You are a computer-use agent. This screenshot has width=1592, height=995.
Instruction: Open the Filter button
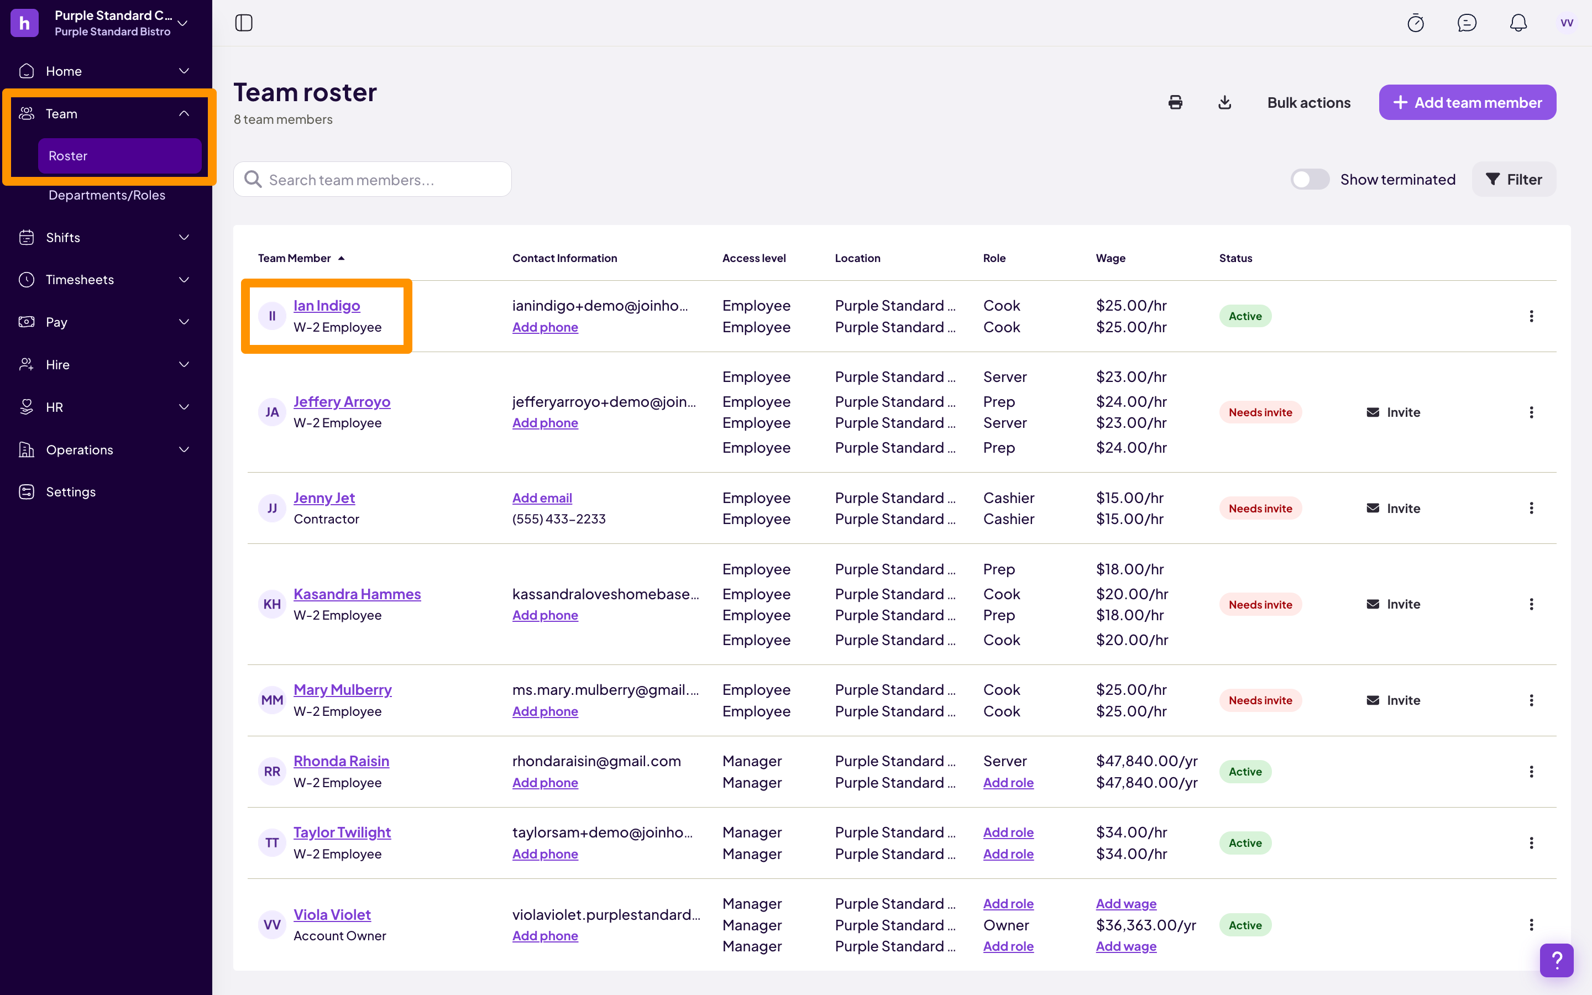pyautogui.click(x=1515, y=180)
